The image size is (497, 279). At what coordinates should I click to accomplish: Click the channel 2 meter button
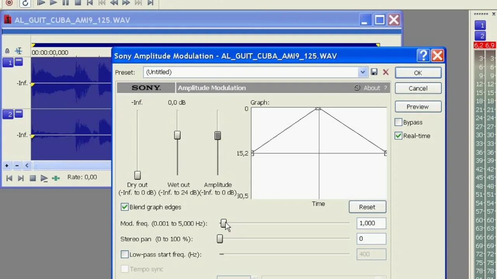(x=480, y=36)
